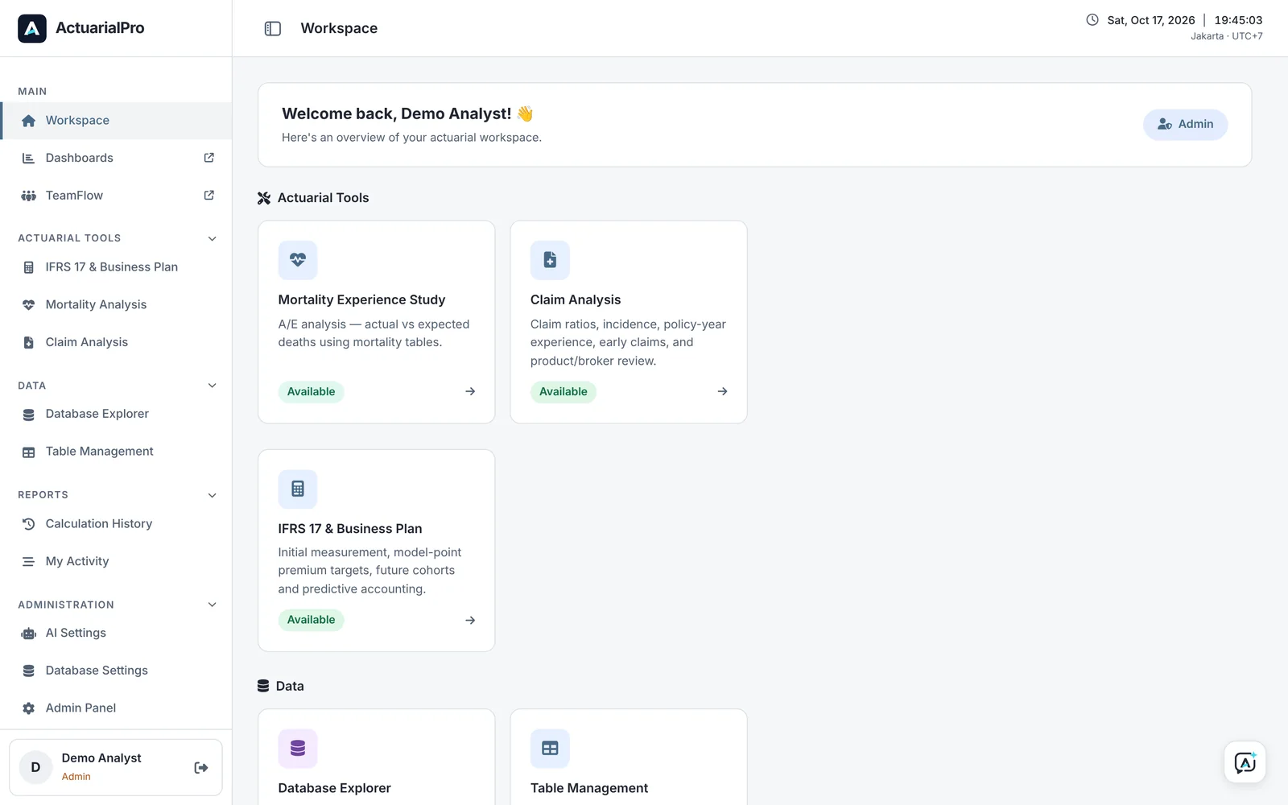Click the ActuarialPro logo icon
Image resolution: width=1288 pixels, height=805 pixels.
(x=32, y=28)
